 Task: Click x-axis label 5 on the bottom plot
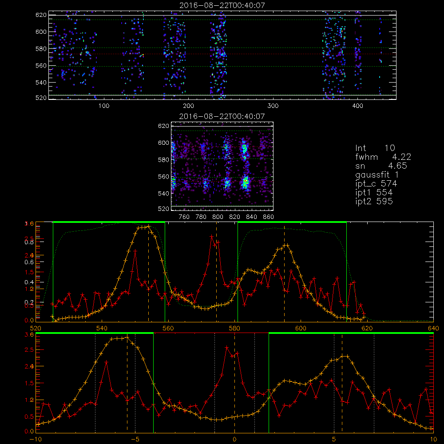[x=334, y=440]
